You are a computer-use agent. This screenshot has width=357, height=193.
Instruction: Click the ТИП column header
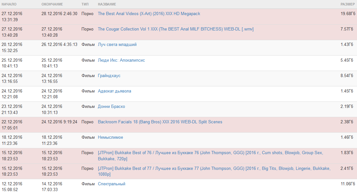point(85,4)
